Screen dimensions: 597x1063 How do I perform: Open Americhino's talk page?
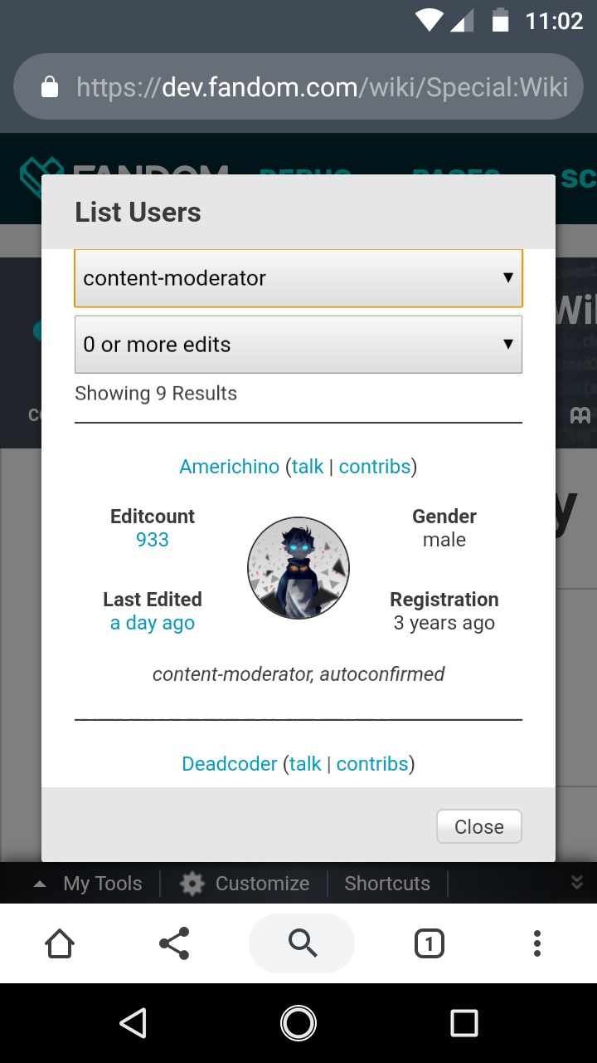[x=308, y=467]
